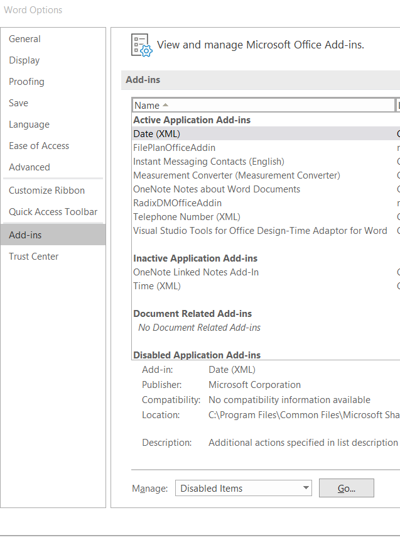The image size is (400, 537).
Task: Go to the Save options category
Action: (x=18, y=103)
